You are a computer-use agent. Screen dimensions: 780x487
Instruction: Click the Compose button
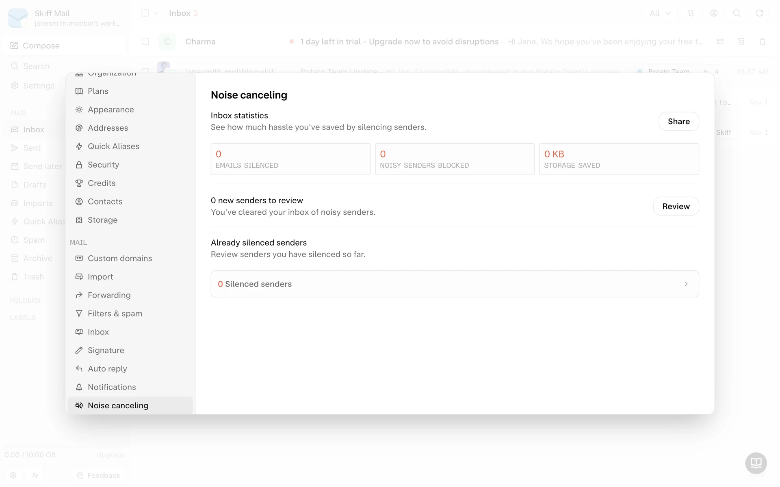[x=41, y=46]
